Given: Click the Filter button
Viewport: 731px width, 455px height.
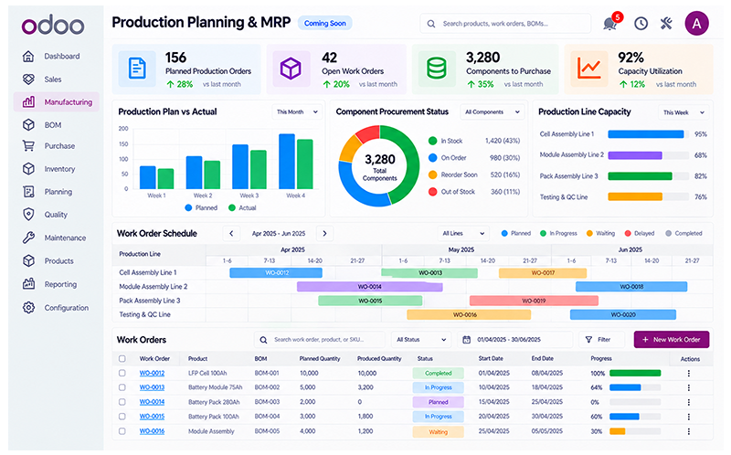Looking at the screenshot, I should point(601,340).
